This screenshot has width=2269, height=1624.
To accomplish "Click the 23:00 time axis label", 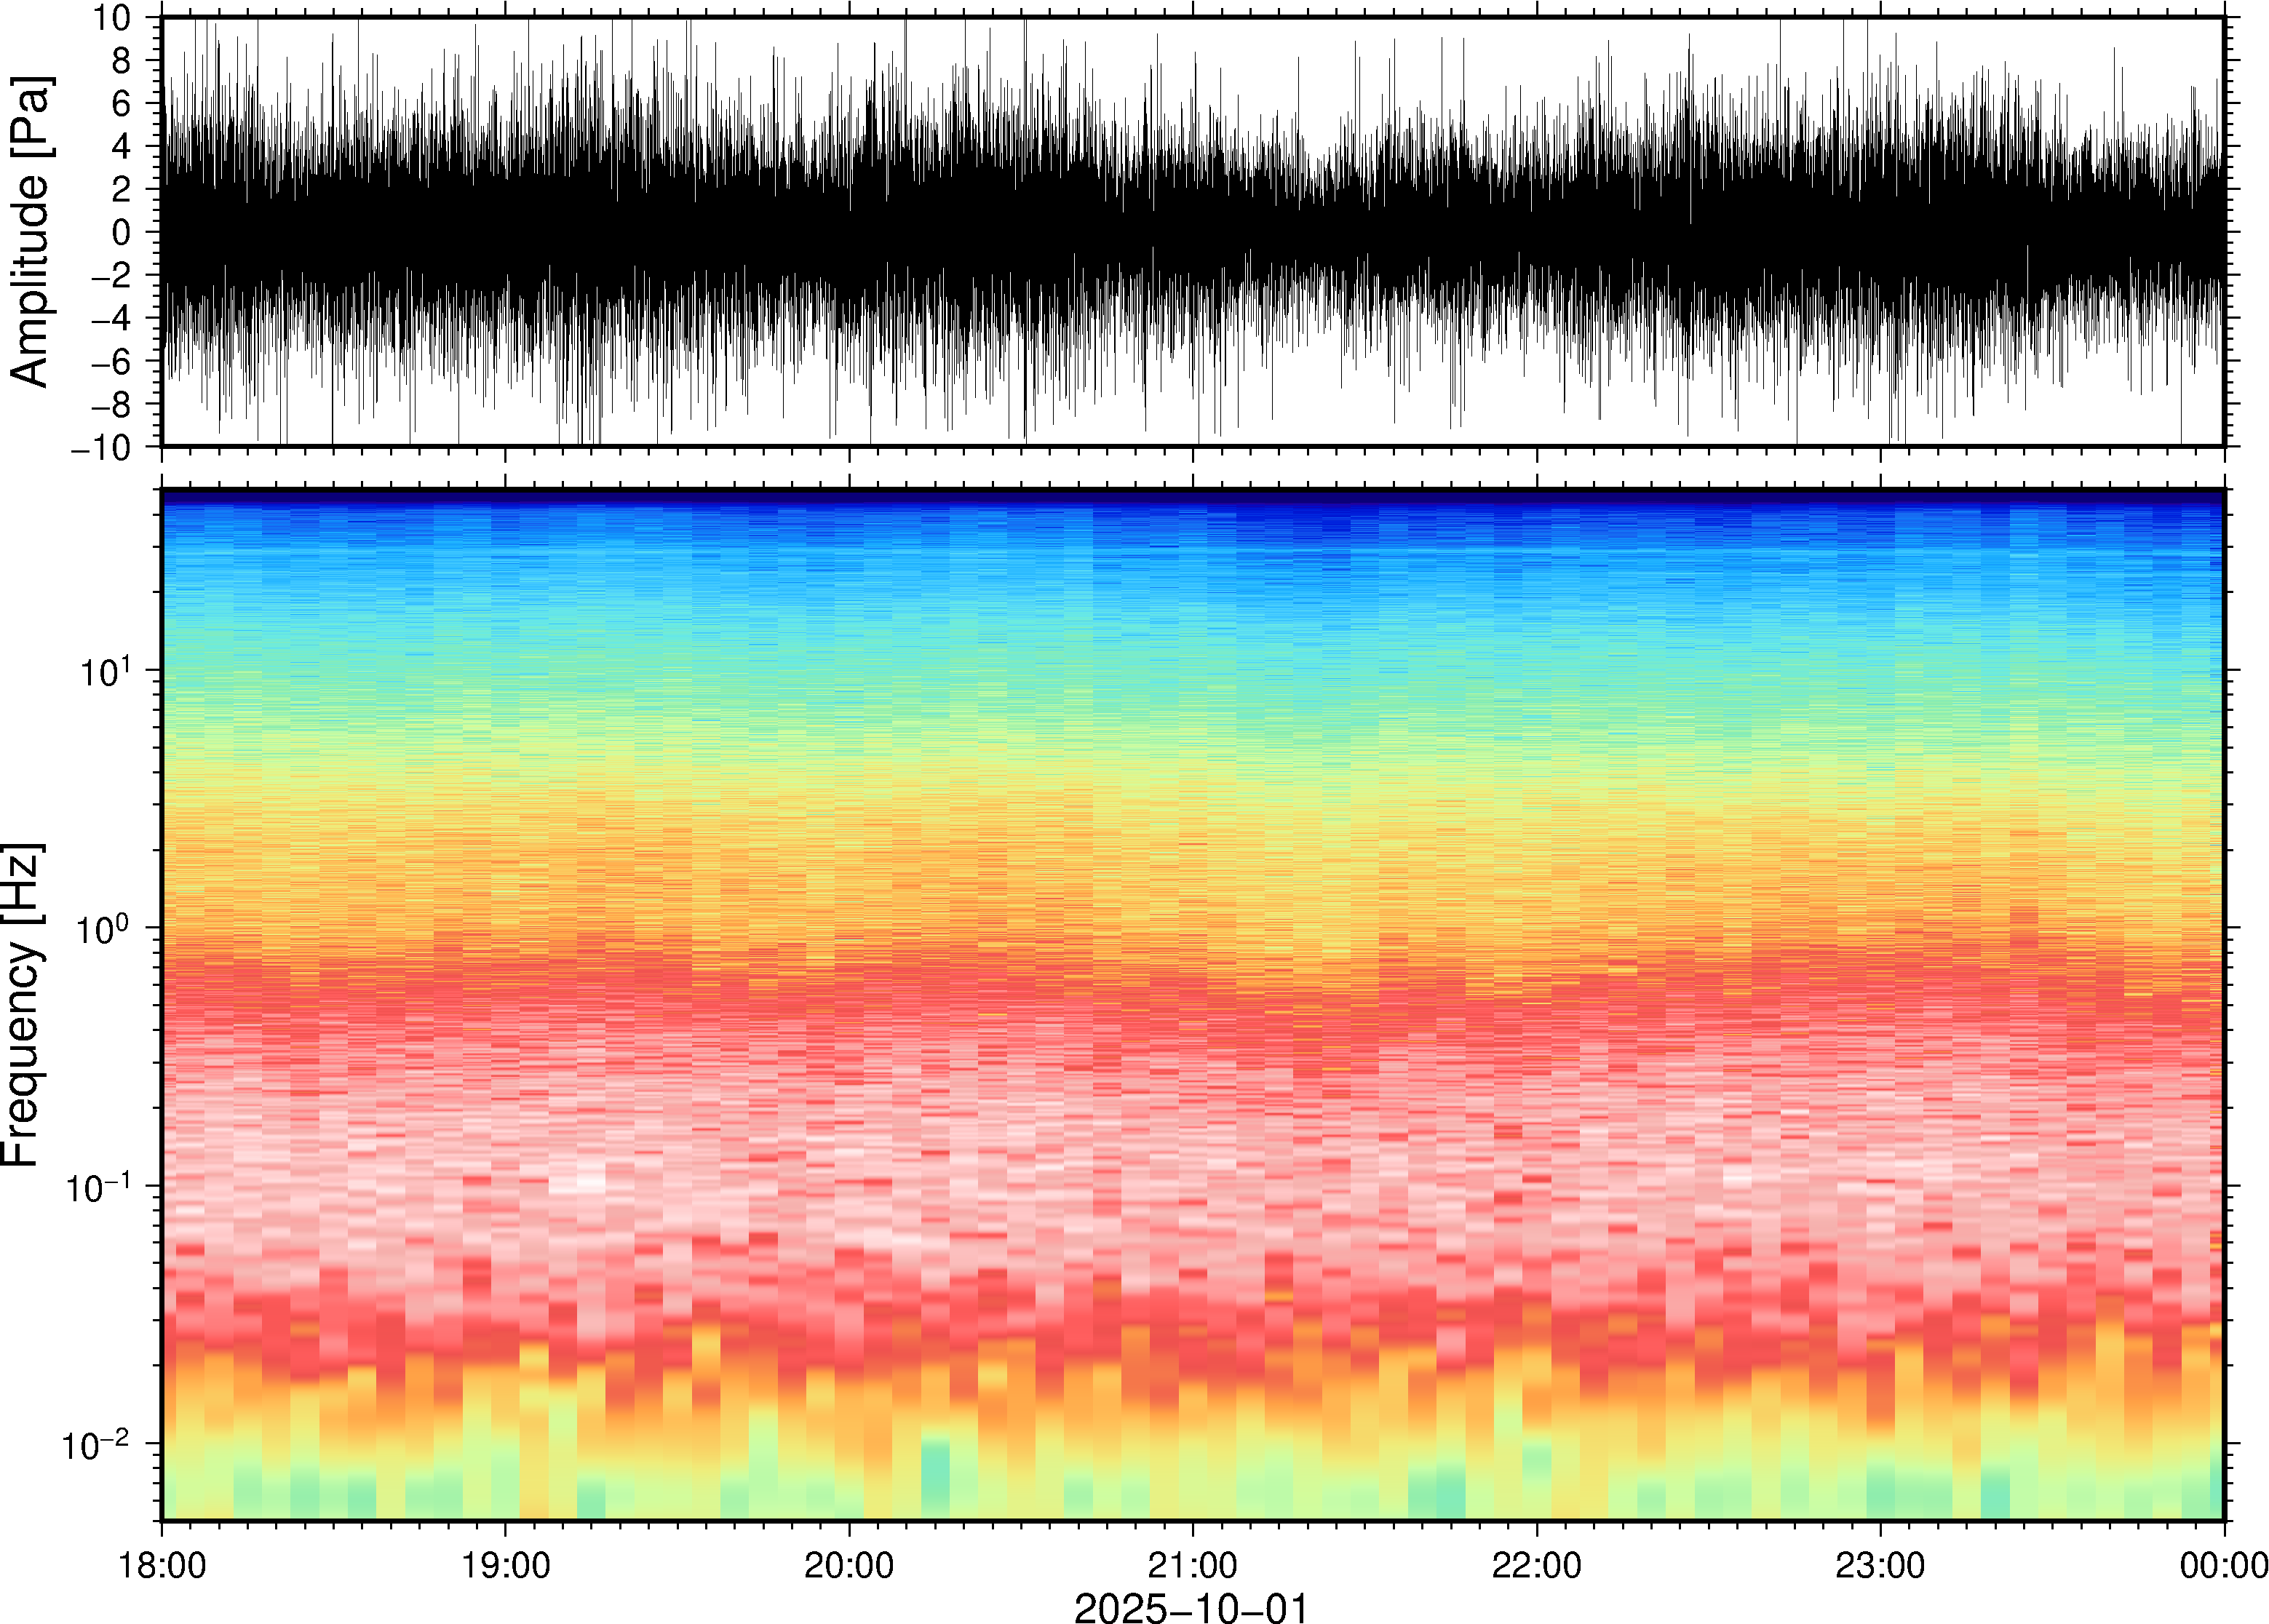I will 1880,1565.
